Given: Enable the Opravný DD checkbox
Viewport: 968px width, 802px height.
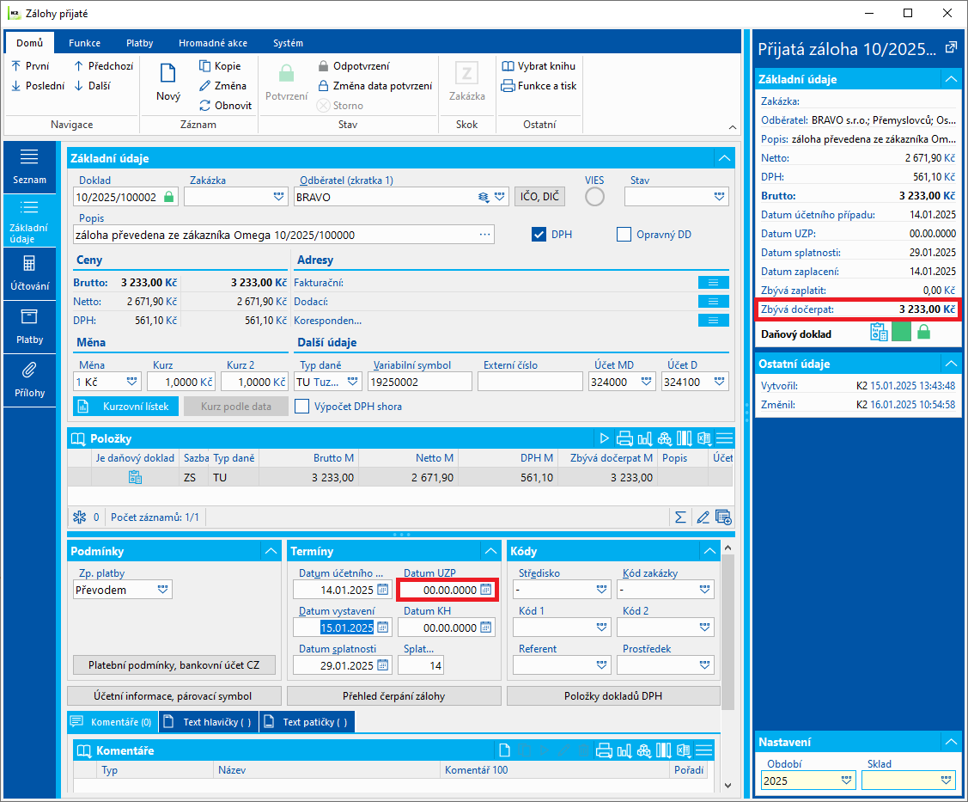Looking at the screenshot, I should [x=624, y=235].
